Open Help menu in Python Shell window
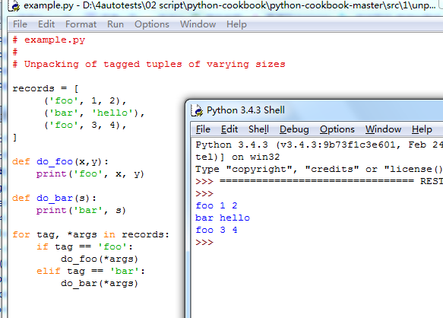The width and height of the screenshot is (443, 318). (422, 129)
